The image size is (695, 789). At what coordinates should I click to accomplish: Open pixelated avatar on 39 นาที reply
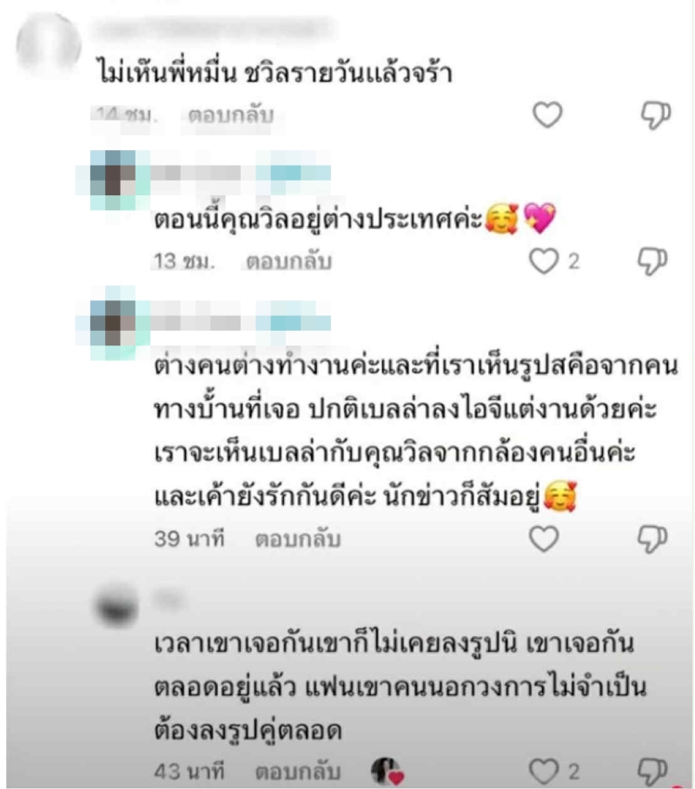click(x=113, y=323)
